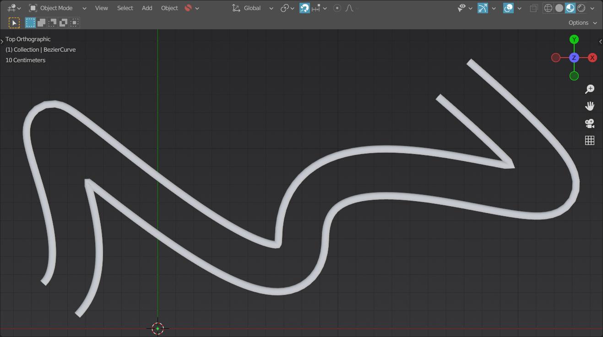Switch to solid shading
This screenshot has height=337, width=603.
pos(559,8)
